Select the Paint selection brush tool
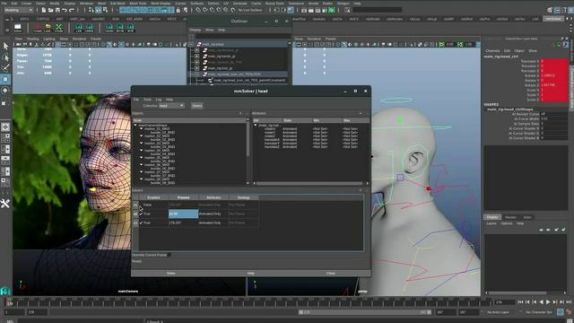Viewport: 574px width, 323px height. pyautogui.click(x=5, y=68)
